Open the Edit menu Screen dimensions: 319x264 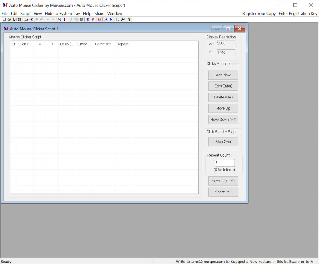coord(14,13)
